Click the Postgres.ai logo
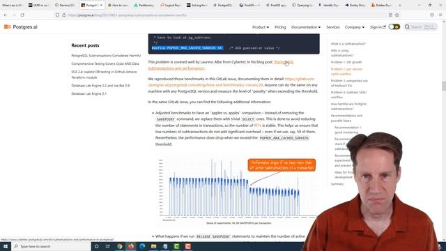The width and height of the screenshot is (446, 251). pyautogui.click(x=21, y=27)
